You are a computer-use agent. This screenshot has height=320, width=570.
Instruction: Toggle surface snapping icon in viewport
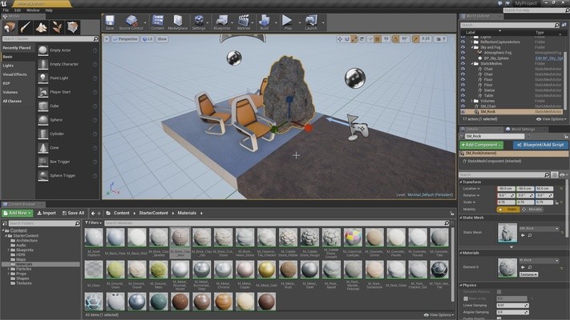point(370,39)
